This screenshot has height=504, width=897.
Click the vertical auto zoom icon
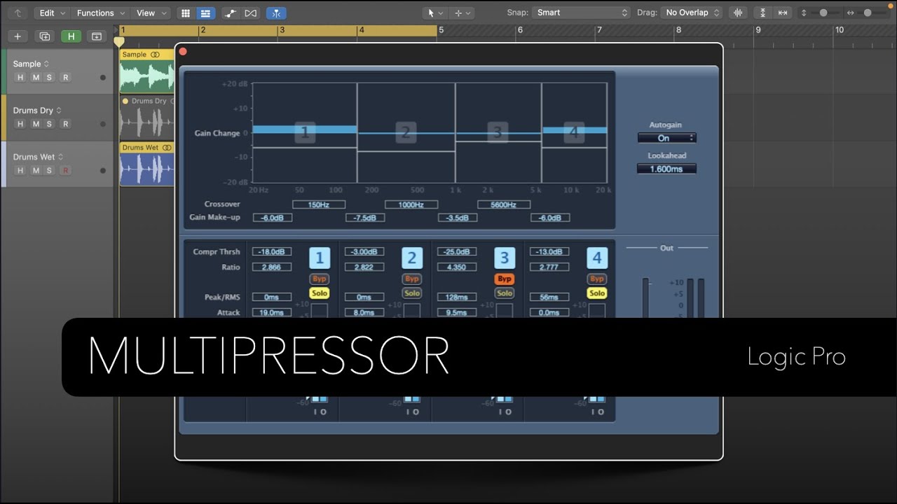click(x=763, y=13)
